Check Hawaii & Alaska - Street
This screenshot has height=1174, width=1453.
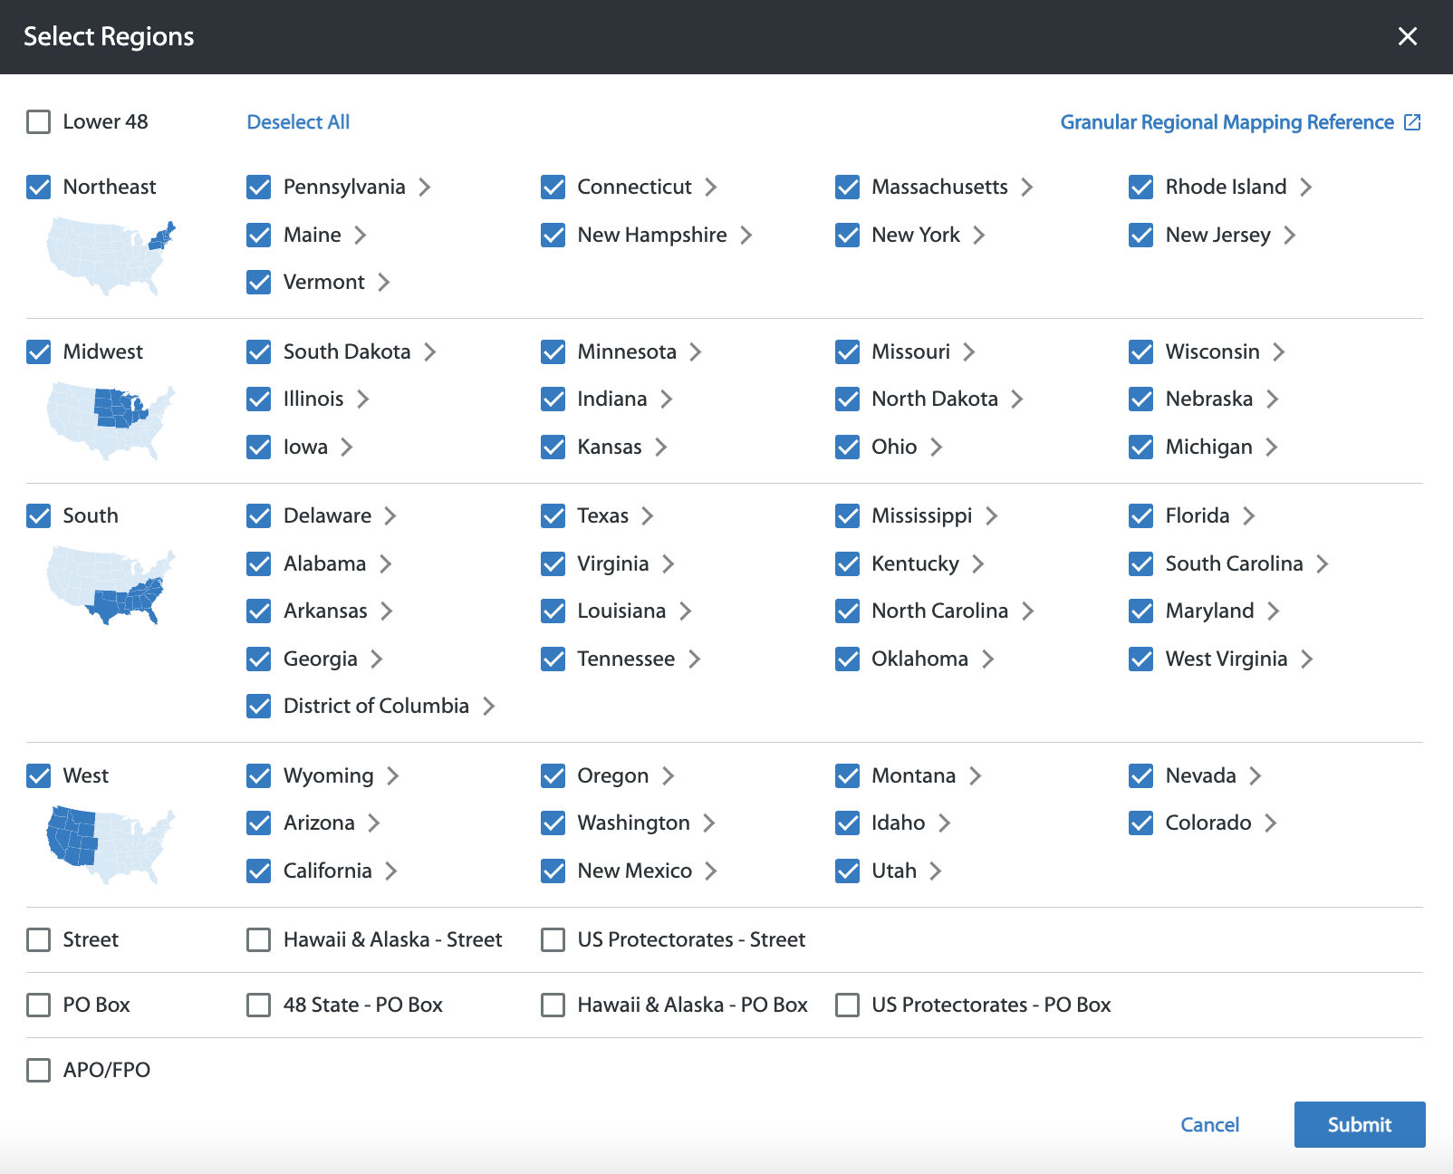258,939
